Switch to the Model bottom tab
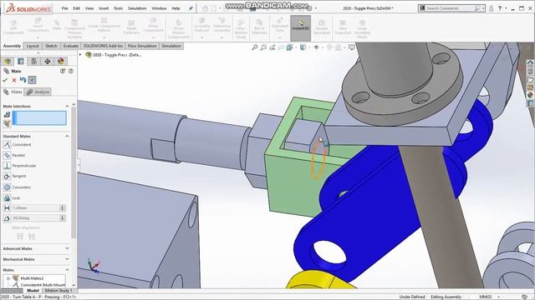The height and width of the screenshot is (300, 535). (x=33, y=291)
